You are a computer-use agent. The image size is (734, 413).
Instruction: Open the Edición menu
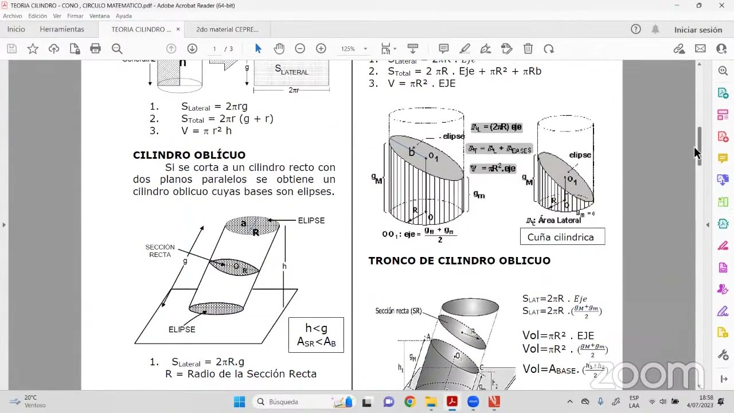coord(38,16)
